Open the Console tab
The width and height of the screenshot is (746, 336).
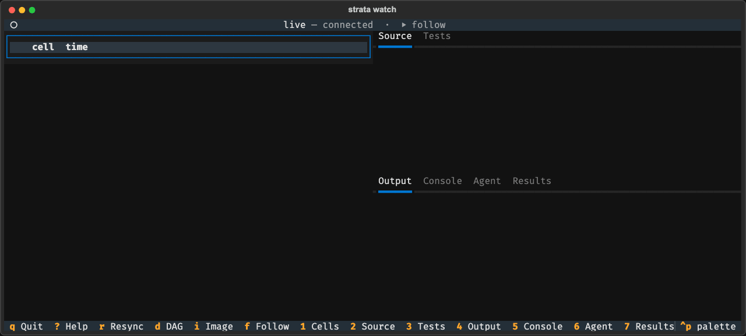[x=442, y=181]
